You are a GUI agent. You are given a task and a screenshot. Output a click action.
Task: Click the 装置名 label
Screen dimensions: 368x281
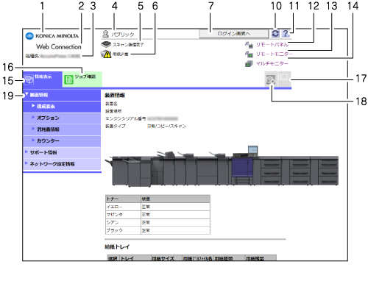click(111, 104)
